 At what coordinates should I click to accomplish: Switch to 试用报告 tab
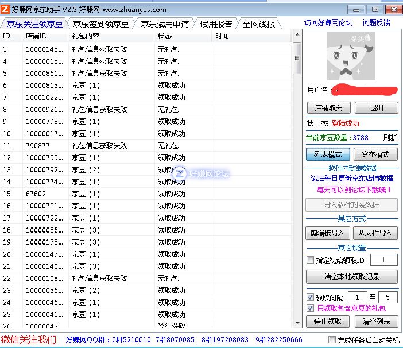tap(216, 24)
